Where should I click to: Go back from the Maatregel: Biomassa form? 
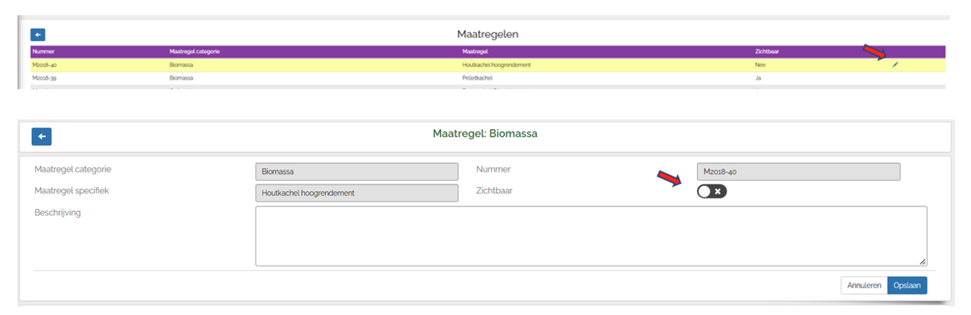41,136
